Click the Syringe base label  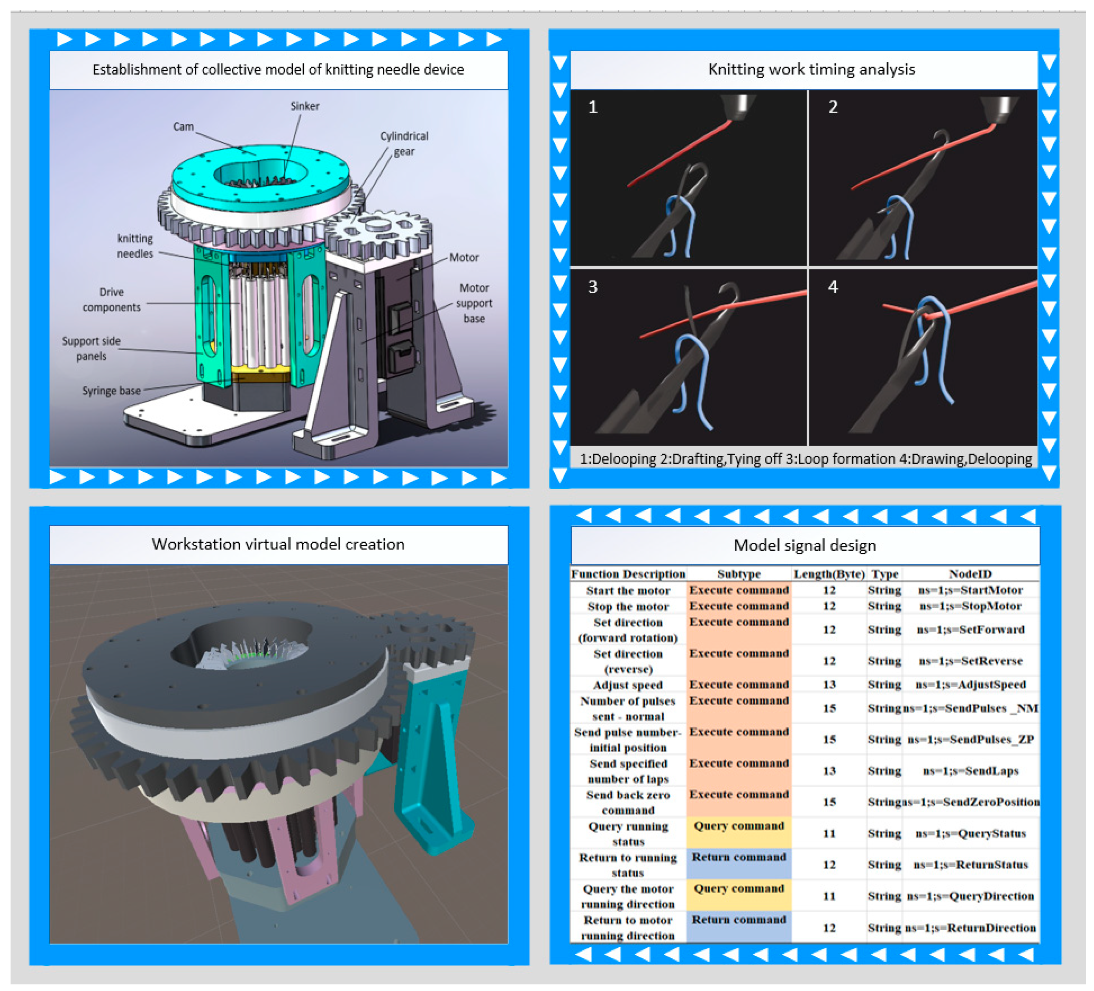click(x=111, y=390)
